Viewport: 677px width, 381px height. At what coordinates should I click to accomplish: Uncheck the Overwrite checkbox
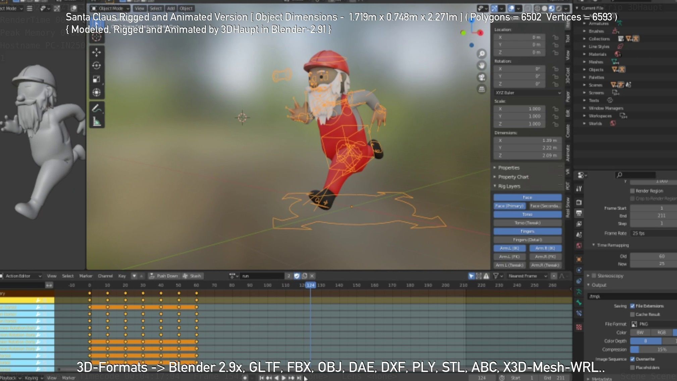[x=632, y=359]
